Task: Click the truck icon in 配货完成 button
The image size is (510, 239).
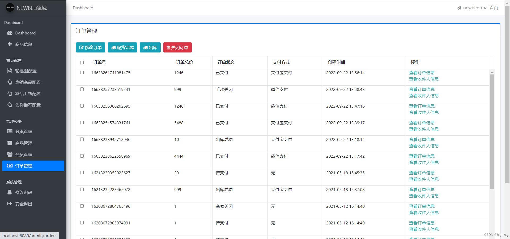Action: tap(113, 48)
